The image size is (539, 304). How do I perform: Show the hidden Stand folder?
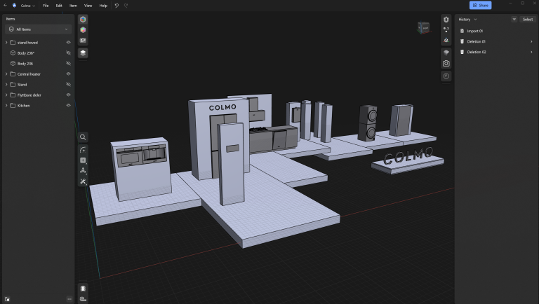68,84
